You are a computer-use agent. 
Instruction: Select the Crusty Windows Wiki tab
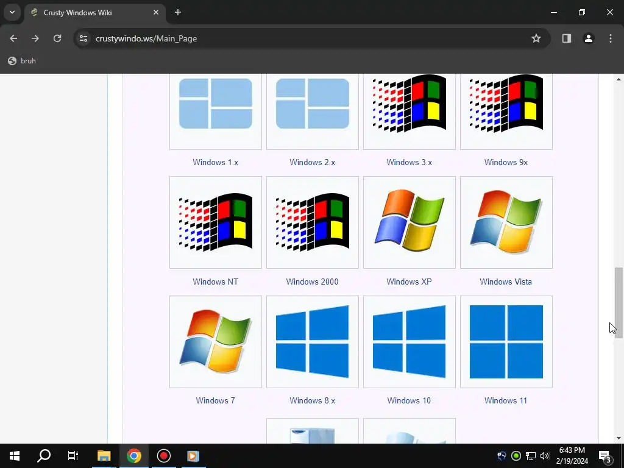(94, 13)
